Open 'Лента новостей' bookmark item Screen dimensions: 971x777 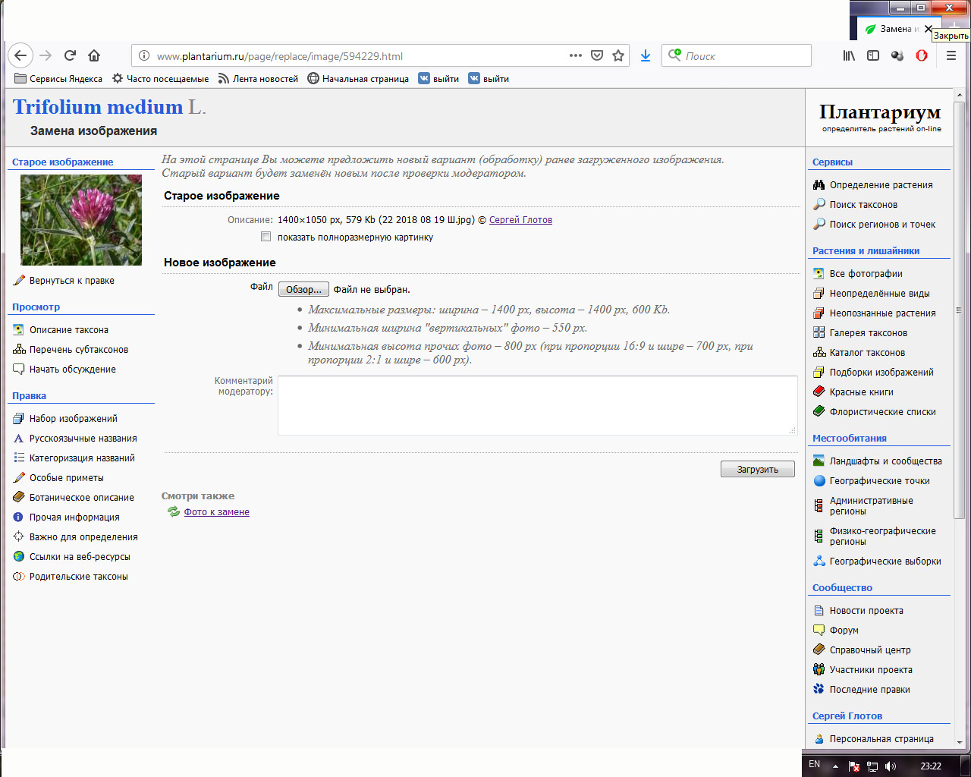[258, 79]
